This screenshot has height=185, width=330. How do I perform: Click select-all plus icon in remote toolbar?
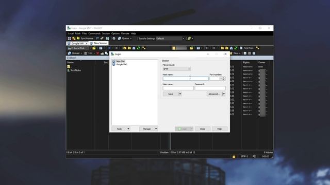[245, 53]
